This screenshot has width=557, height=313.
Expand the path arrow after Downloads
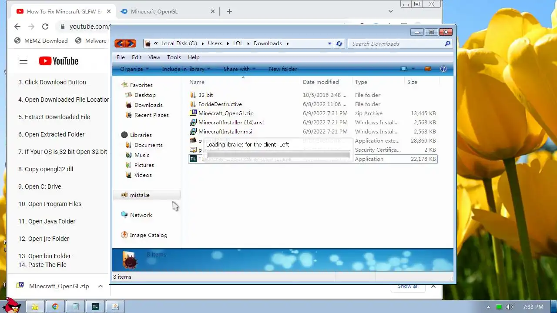(x=288, y=43)
